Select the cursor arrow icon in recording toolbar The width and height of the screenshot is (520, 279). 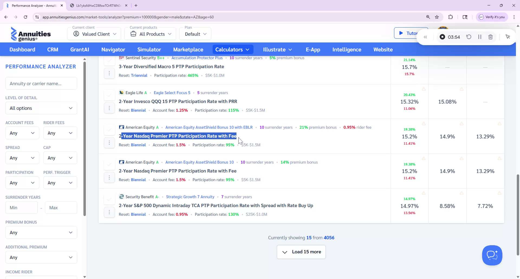coord(508,36)
